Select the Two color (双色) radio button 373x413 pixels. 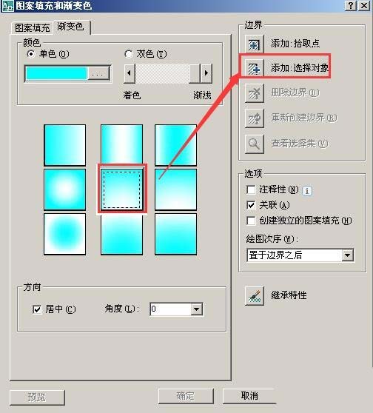click(x=129, y=54)
